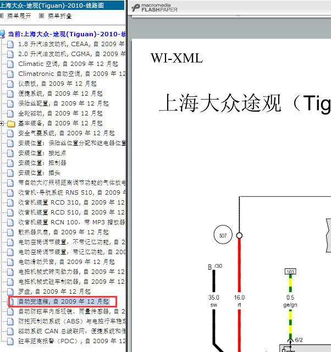331x352 pixels.
Task: Click page icon beside 全轮驱动
Action: [x=10, y=113]
